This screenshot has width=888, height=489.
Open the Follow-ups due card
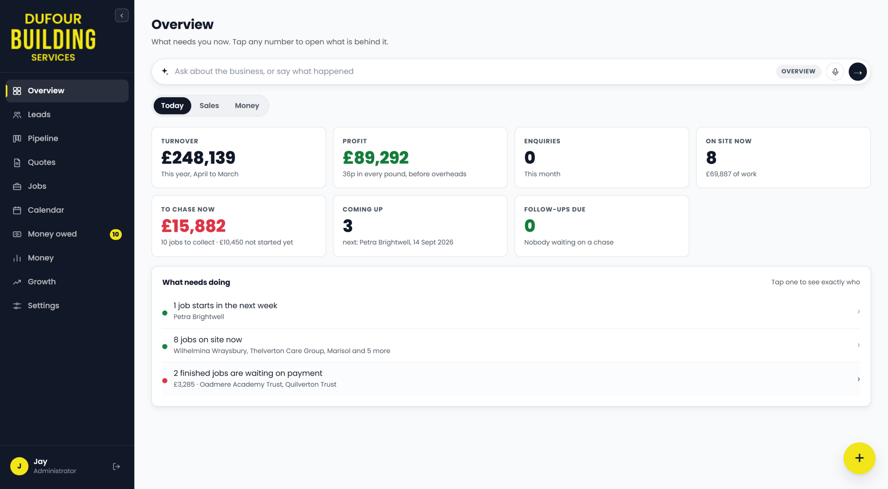tap(602, 226)
